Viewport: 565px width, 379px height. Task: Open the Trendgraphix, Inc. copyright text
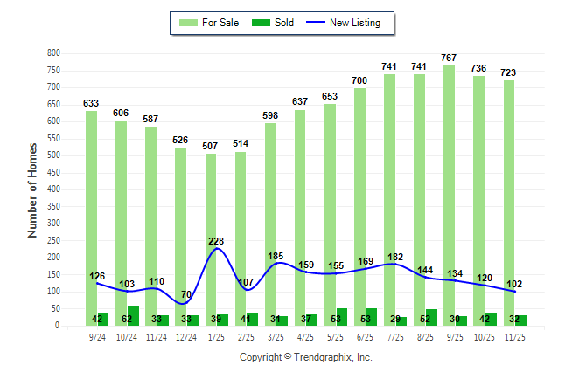coord(306,357)
